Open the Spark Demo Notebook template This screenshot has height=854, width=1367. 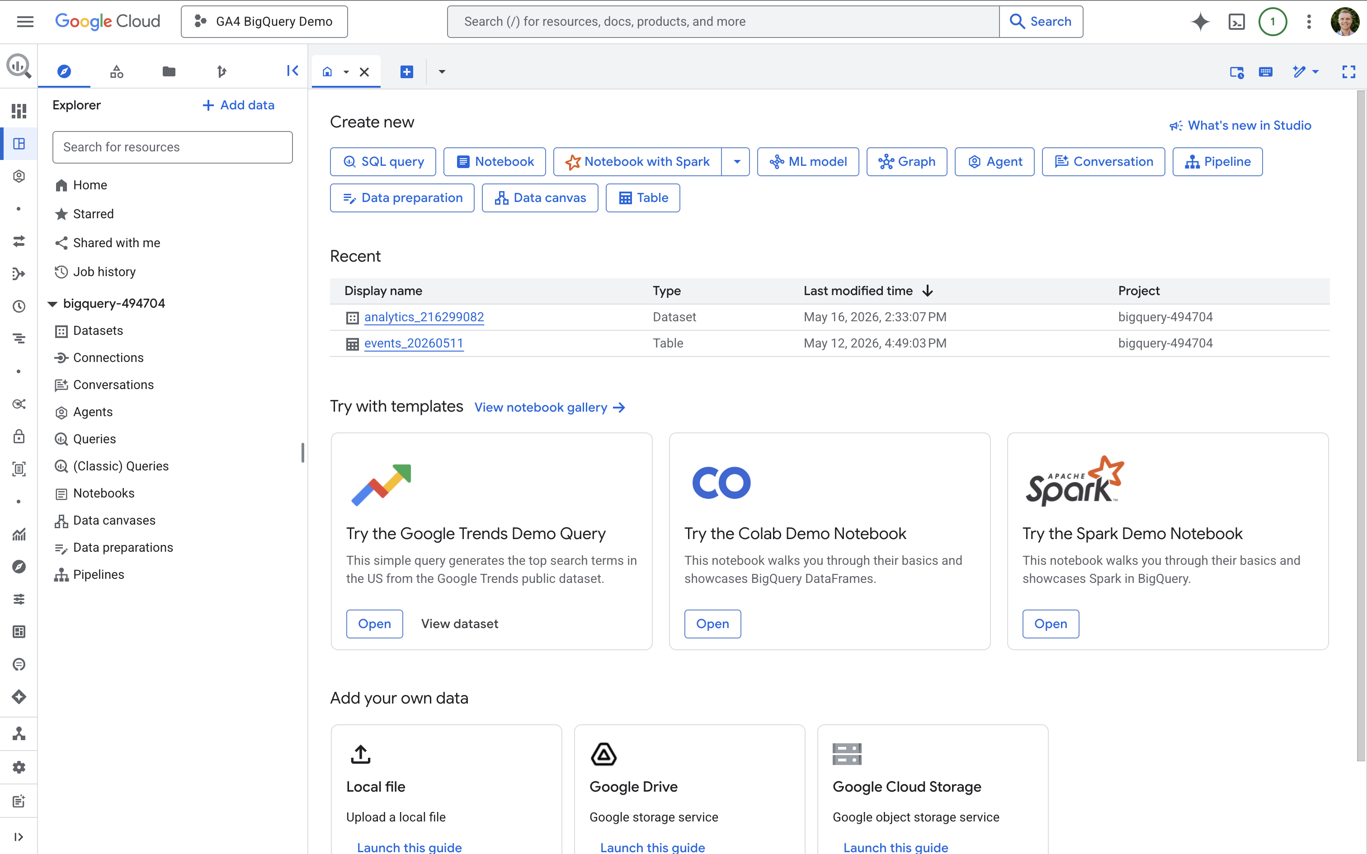(x=1050, y=624)
